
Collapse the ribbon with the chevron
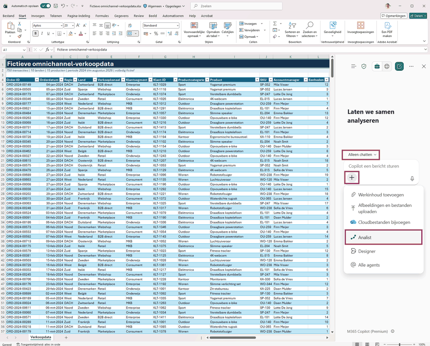(424, 41)
